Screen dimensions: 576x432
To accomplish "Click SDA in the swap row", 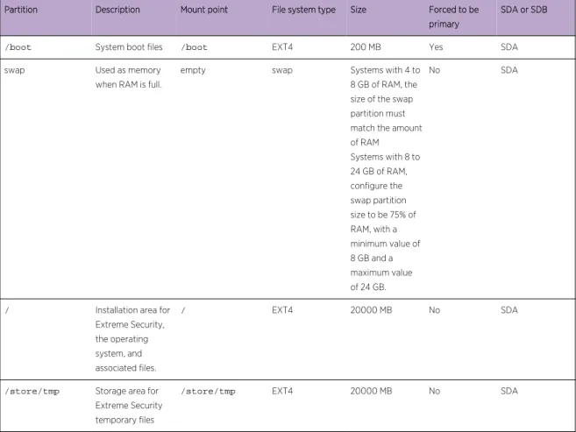I will [509, 70].
